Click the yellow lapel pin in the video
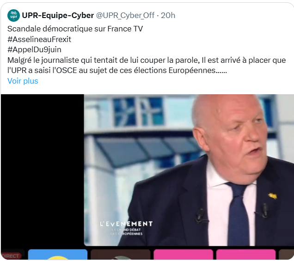The height and width of the screenshot is (261, 294). pyautogui.click(x=273, y=196)
